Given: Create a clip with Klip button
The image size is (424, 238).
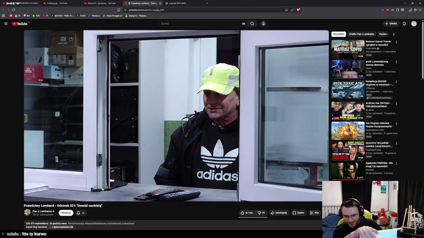Looking at the screenshot, I should point(314,213).
